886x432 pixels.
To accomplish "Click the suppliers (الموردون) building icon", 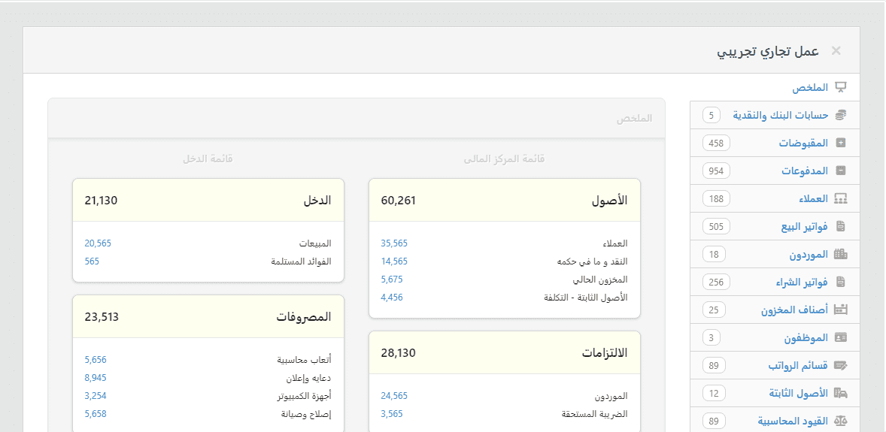I will coord(841,254).
